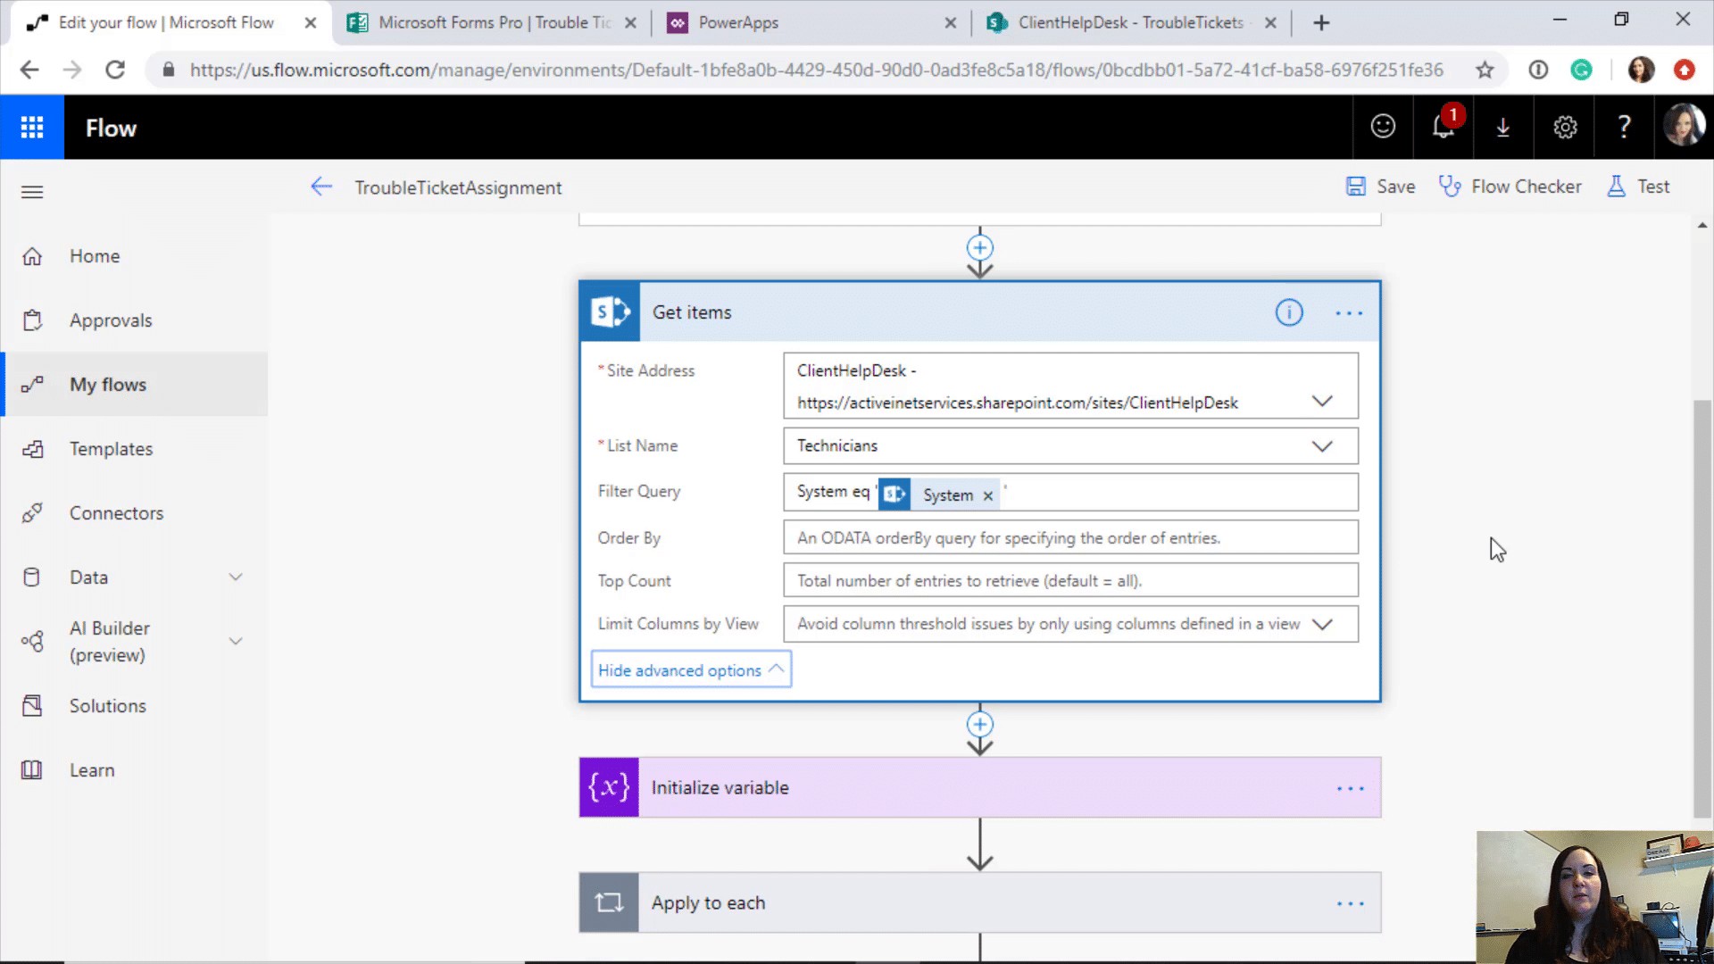The height and width of the screenshot is (964, 1714).
Task: Insert a step below Get items
Action: 980,724
